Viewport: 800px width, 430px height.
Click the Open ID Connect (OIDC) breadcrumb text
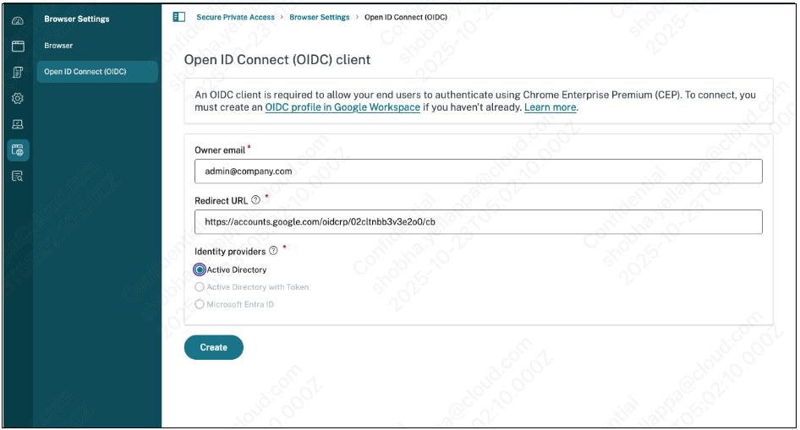[406, 18]
